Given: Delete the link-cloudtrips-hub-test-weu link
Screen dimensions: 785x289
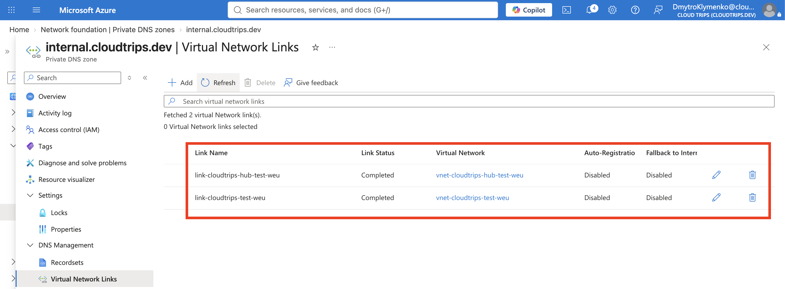Looking at the screenshot, I should pos(753,175).
